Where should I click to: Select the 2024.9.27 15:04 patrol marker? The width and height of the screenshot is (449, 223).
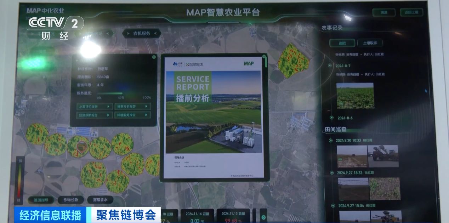(333, 205)
